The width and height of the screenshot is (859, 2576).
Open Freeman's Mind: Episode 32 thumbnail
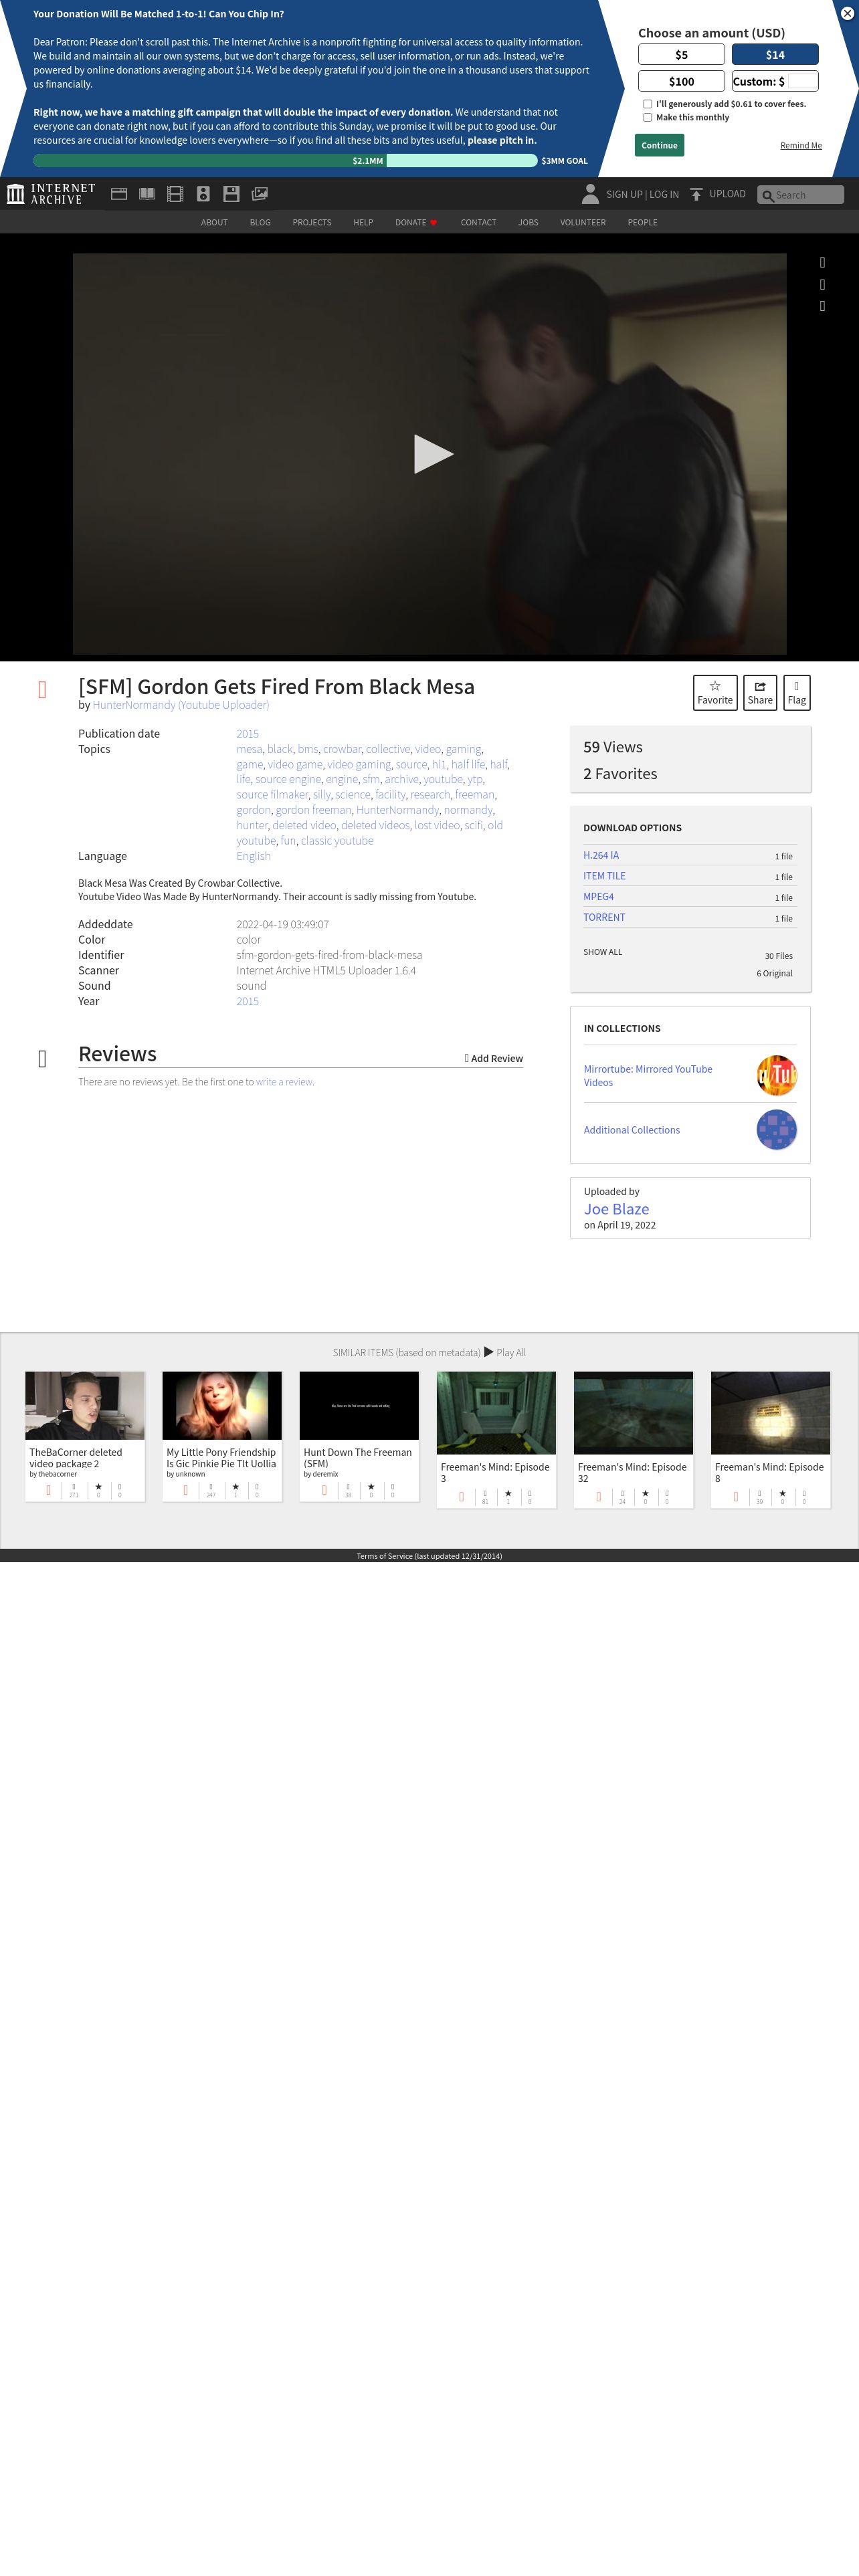633,1413
